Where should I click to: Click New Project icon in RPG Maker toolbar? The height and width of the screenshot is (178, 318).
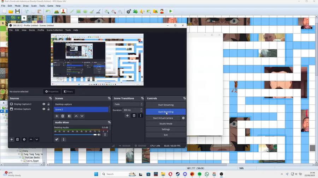[x=4, y=11]
